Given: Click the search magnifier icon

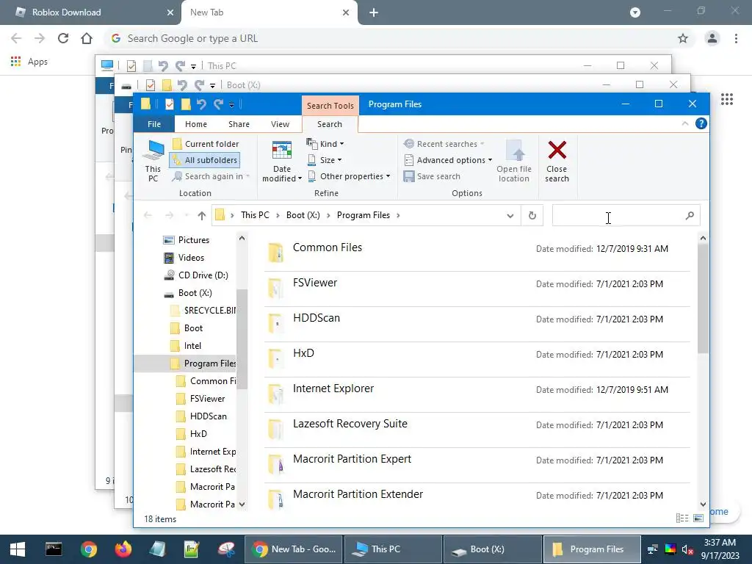Looking at the screenshot, I should (690, 216).
